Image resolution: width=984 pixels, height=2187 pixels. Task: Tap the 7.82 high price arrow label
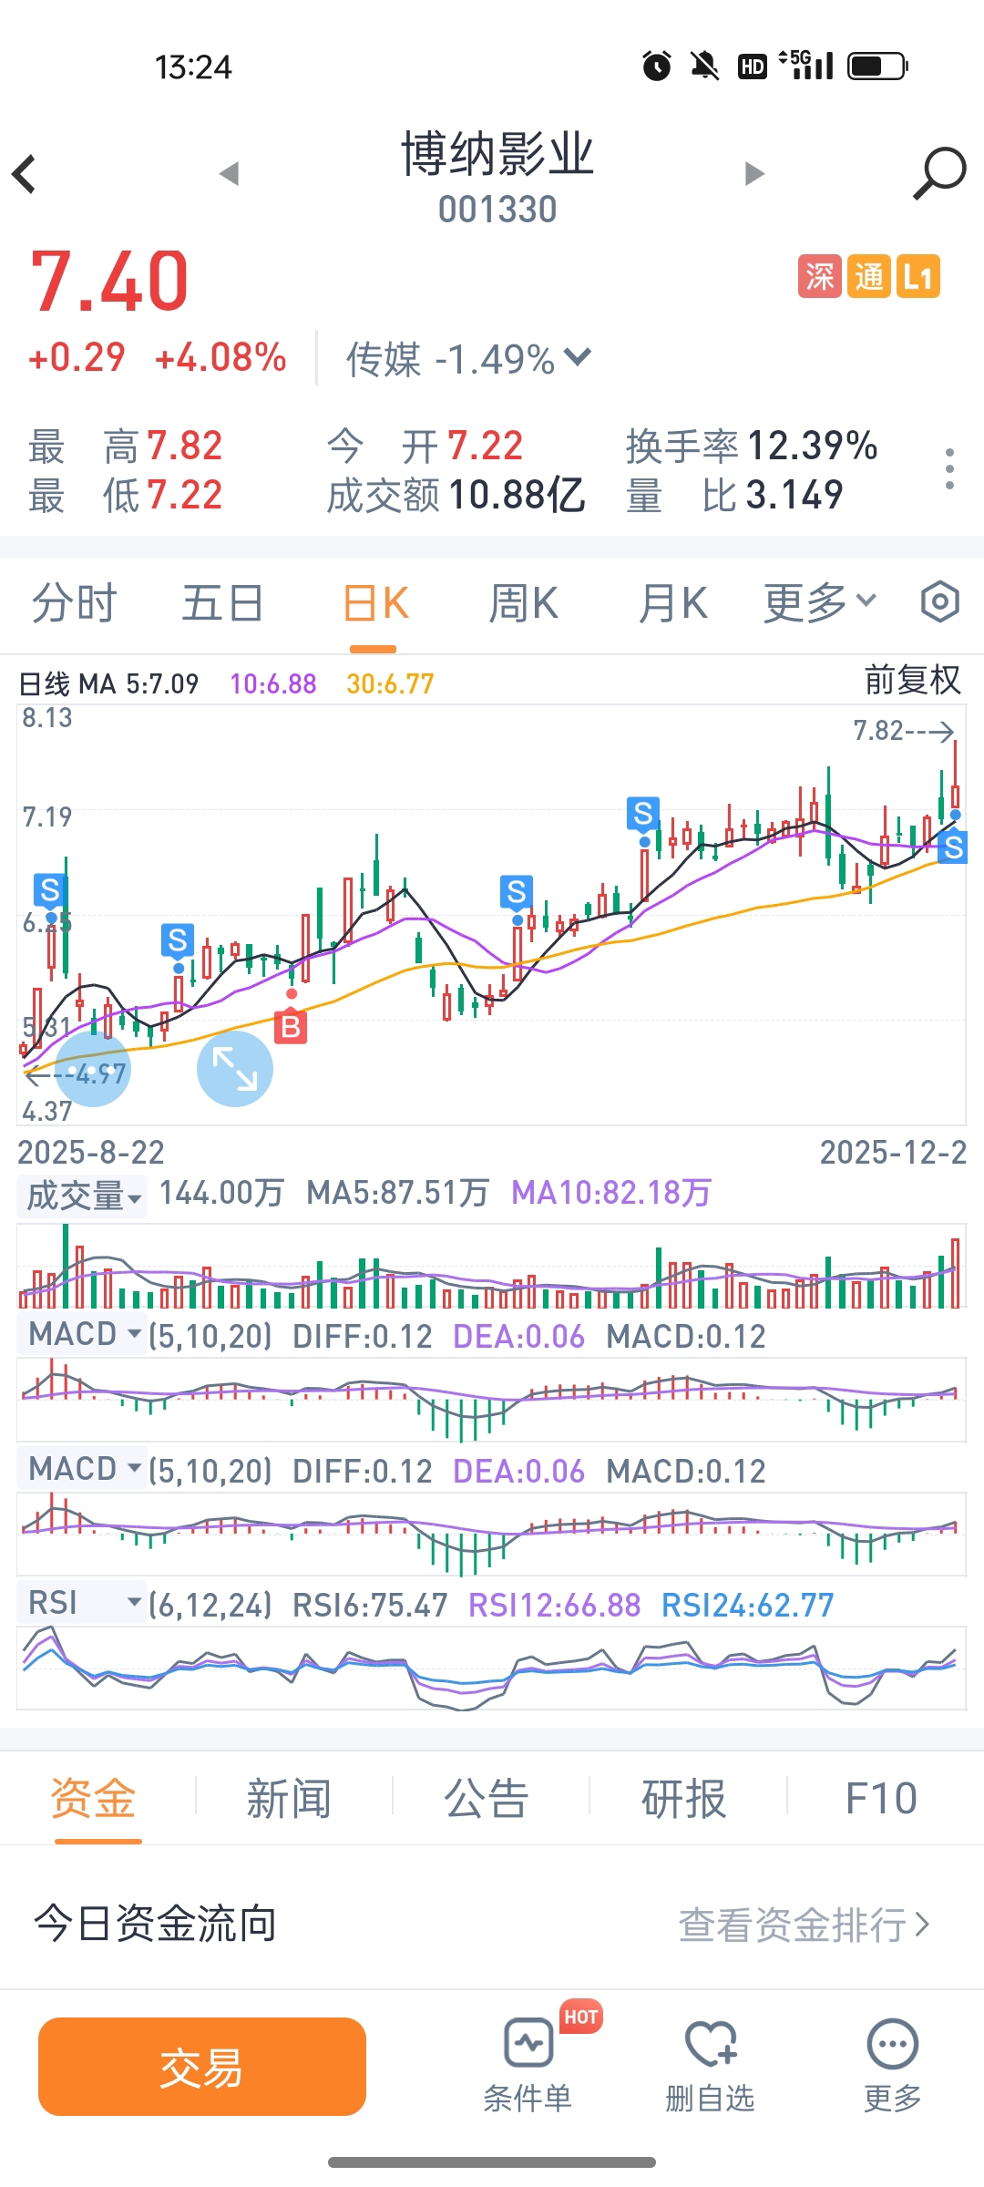coord(903,731)
